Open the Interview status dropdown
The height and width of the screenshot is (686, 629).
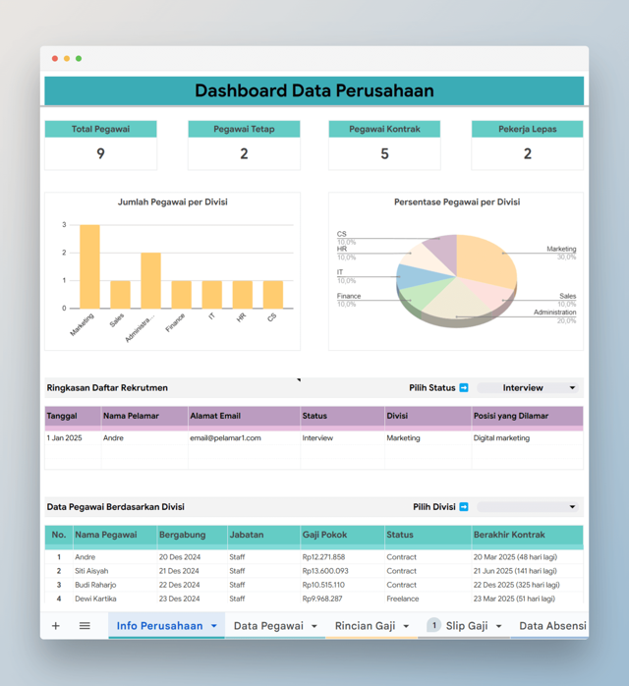click(528, 387)
